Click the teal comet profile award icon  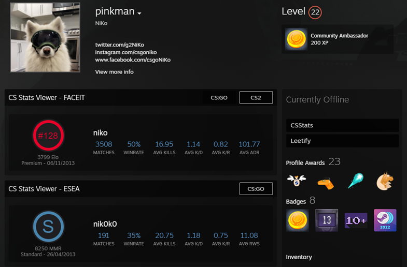point(355,181)
